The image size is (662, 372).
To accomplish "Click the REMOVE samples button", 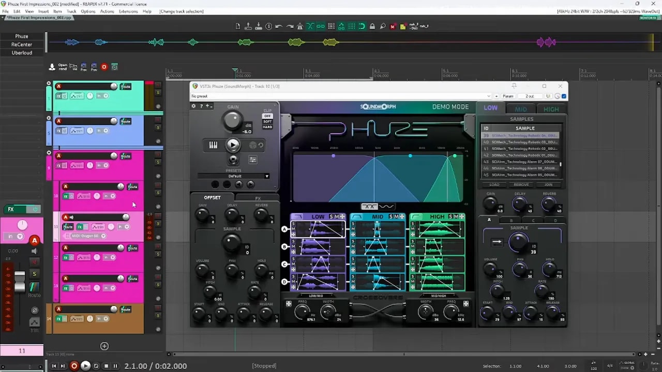I will 521,184.
